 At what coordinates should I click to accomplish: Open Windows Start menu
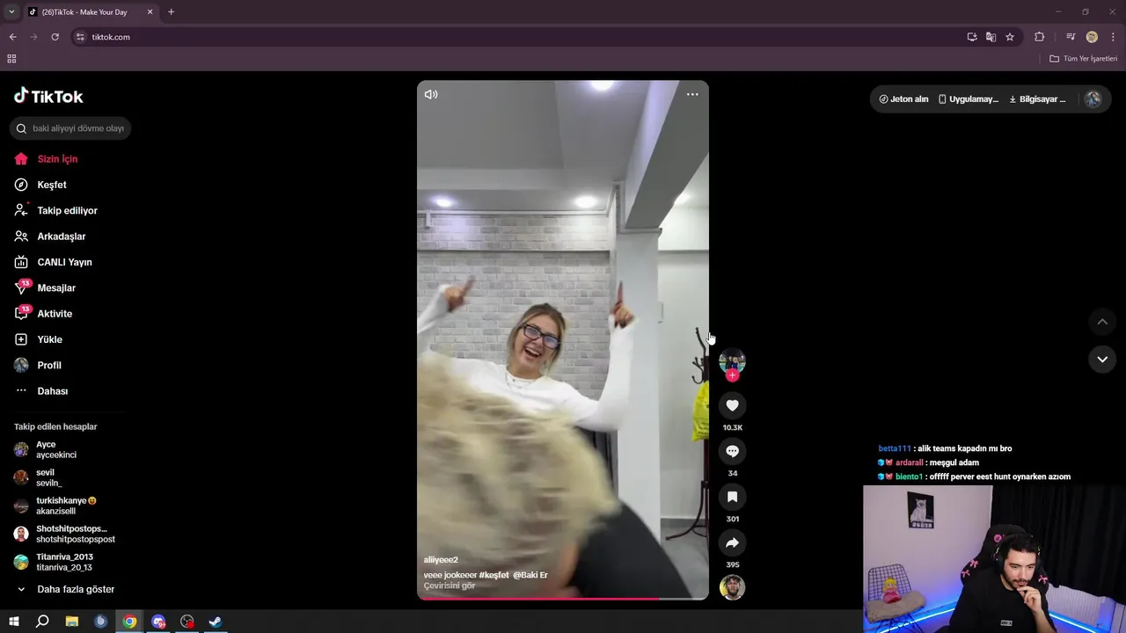coord(14,622)
